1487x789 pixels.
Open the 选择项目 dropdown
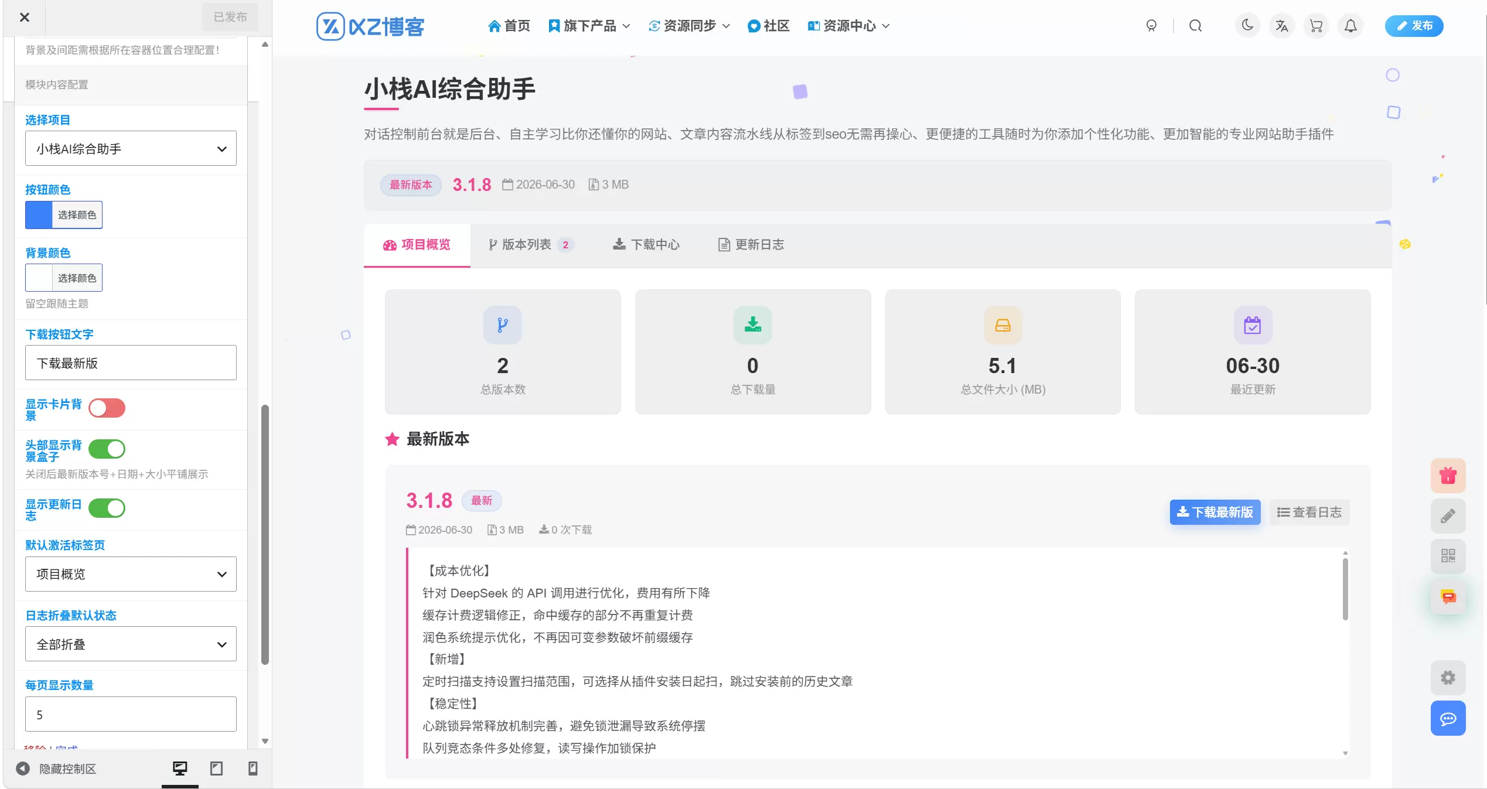tap(131, 149)
